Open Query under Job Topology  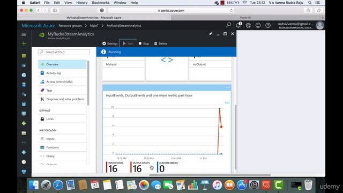[62, 156]
